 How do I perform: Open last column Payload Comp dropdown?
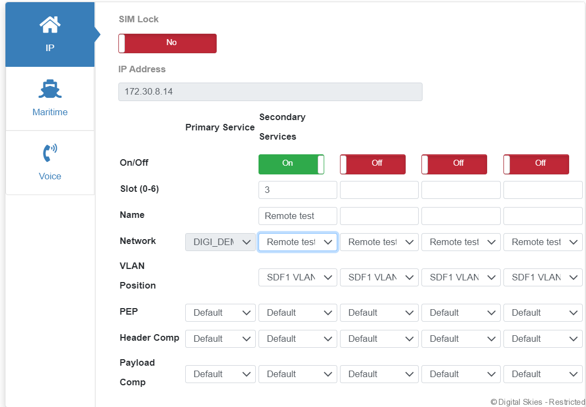point(543,374)
